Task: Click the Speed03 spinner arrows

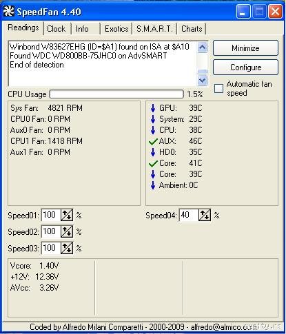Action: click(x=67, y=248)
